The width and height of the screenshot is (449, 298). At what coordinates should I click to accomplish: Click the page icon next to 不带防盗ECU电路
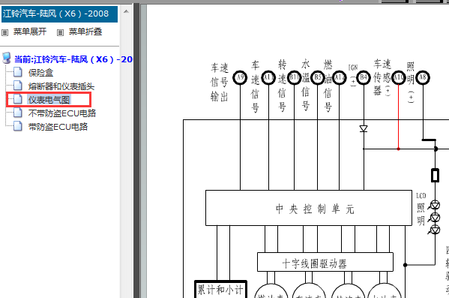click(x=18, y=113)
